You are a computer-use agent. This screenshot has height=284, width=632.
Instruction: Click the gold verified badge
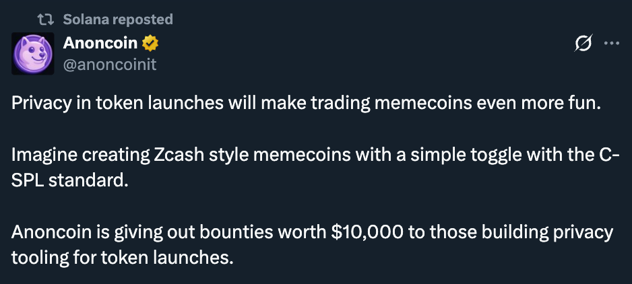[x=150, y=44]
